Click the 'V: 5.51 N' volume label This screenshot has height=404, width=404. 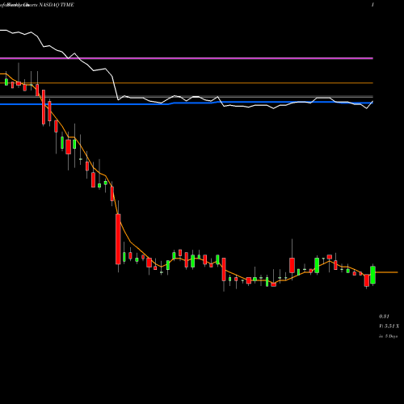point(389,326)
